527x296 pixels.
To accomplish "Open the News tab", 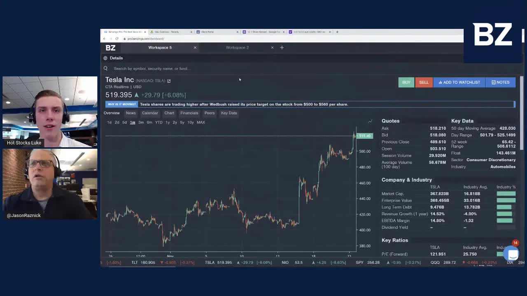I will click(x=131, y=113).
